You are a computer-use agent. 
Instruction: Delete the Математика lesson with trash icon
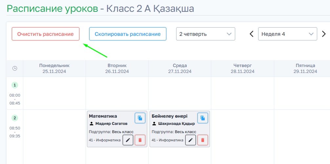pos(140,140)
